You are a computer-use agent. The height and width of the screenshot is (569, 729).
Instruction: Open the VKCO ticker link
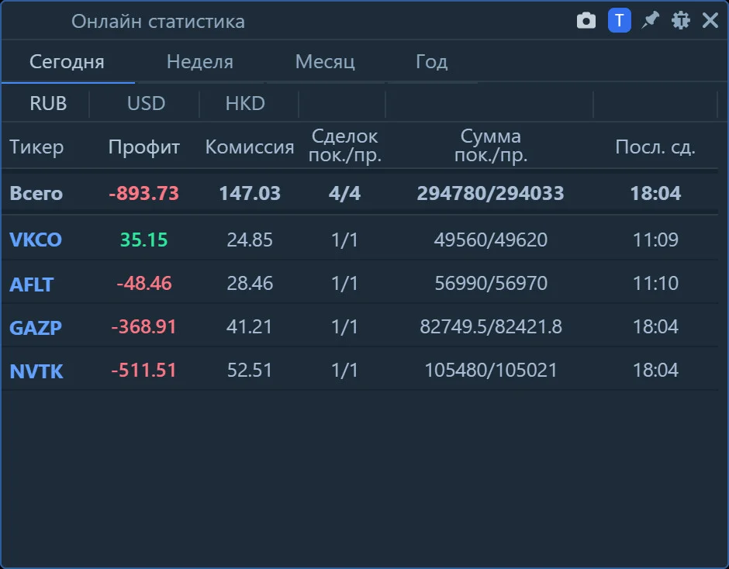tap(36, 240)
